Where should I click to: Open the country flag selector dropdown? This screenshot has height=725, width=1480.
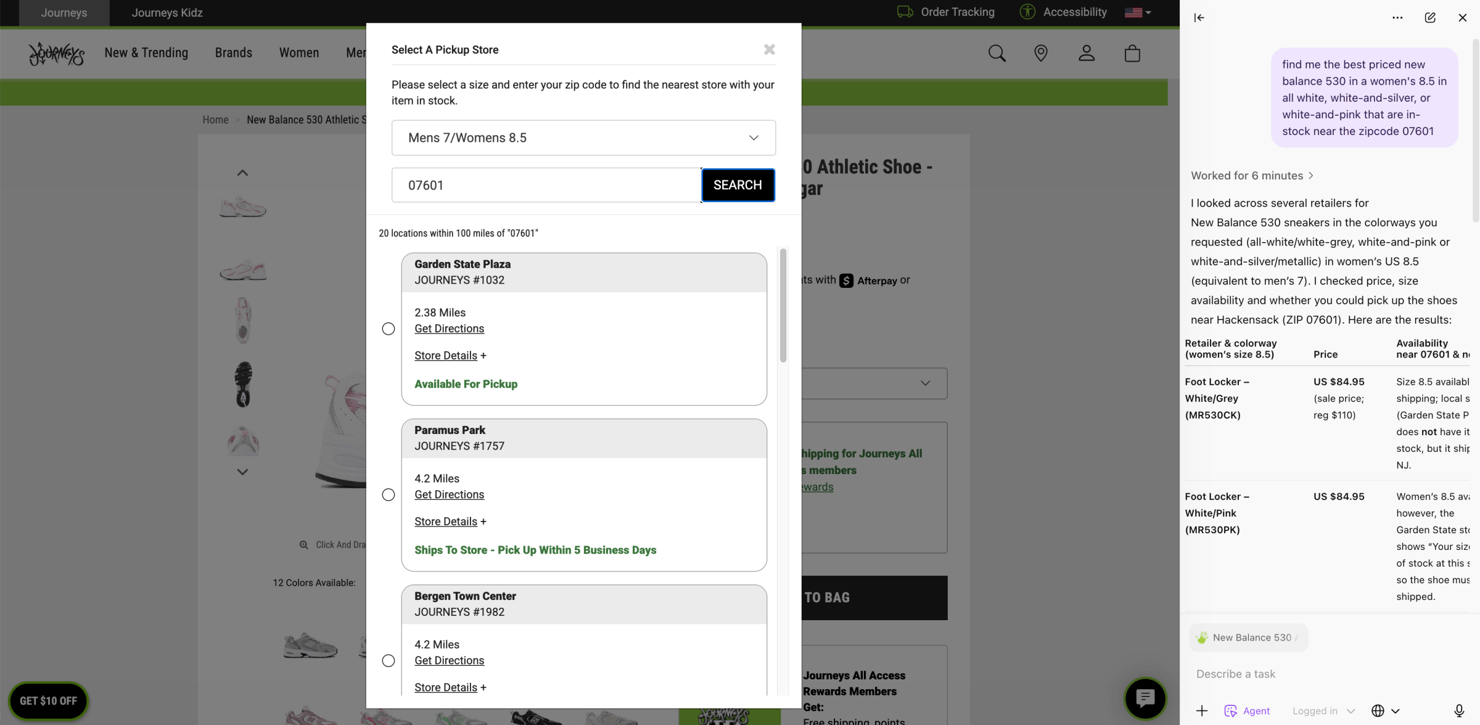tap(1138, 12)
